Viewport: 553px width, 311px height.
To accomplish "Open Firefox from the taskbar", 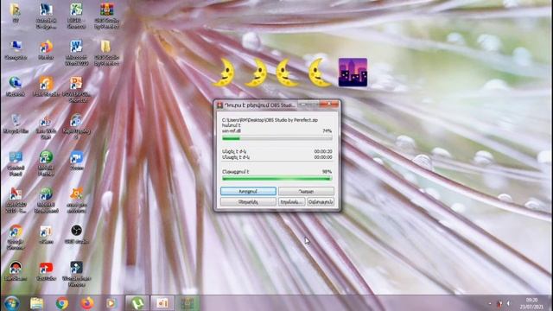I will click(87, 303).
